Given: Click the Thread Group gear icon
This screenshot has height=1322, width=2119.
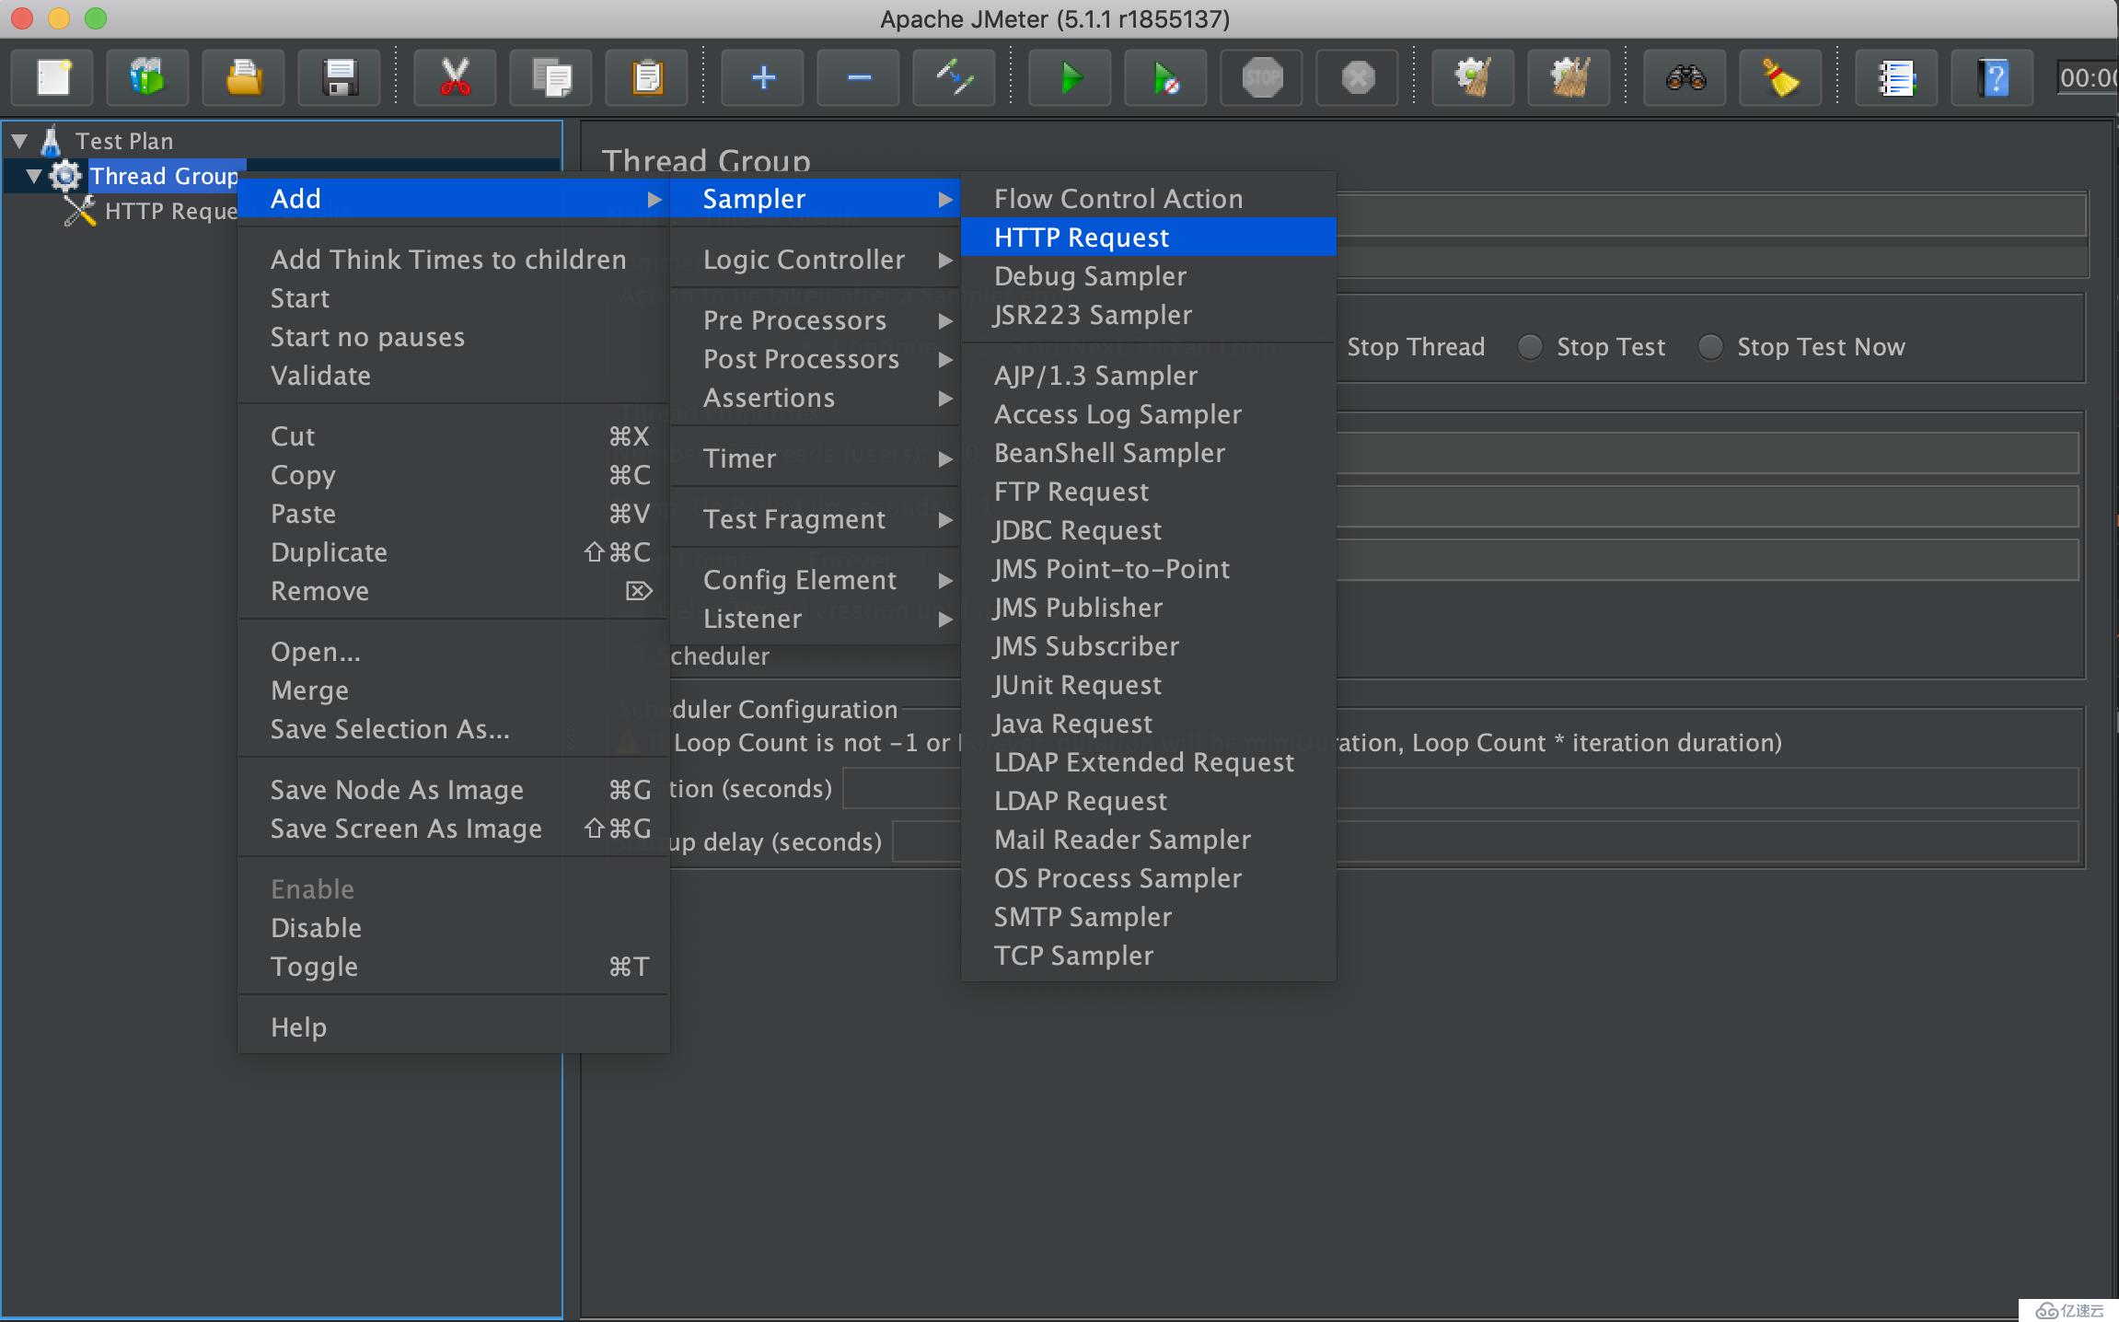Looking at the screenshot, I should (x=64, y=176).
